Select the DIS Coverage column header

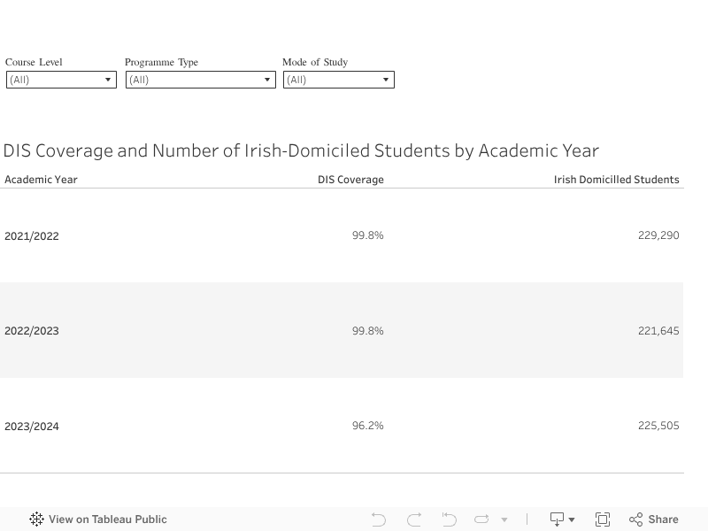pos(350,180)
